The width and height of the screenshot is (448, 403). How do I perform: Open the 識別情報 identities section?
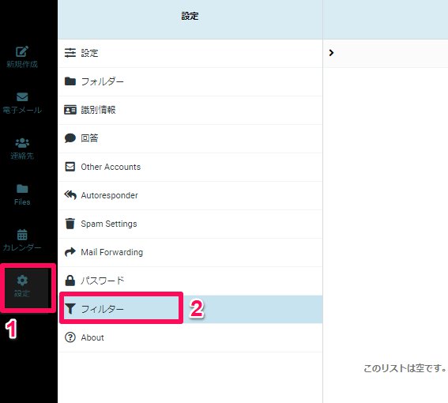(190, 110)
